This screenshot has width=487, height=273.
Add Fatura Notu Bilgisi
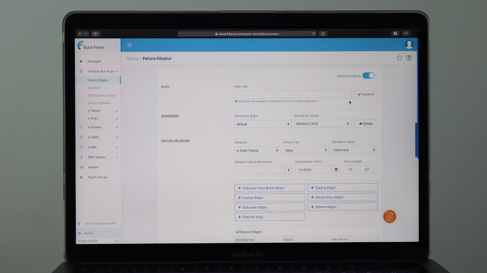(343, 197)
